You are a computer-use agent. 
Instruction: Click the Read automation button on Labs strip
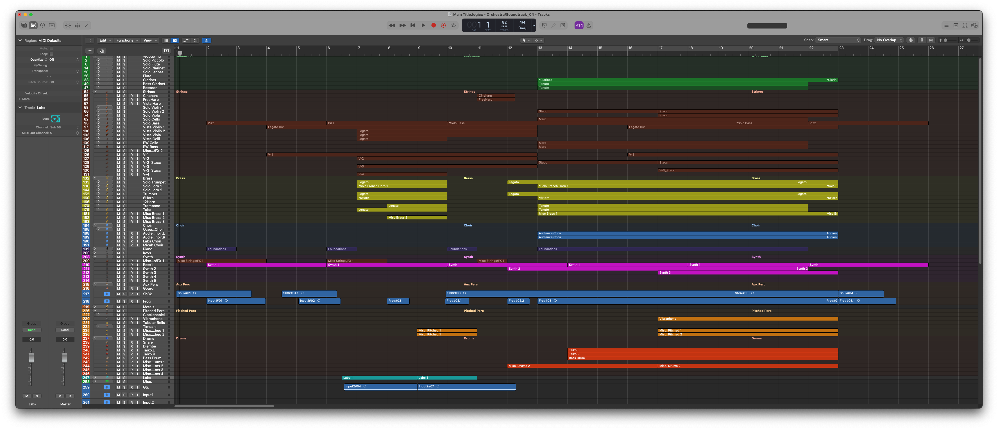click(32, 330)
